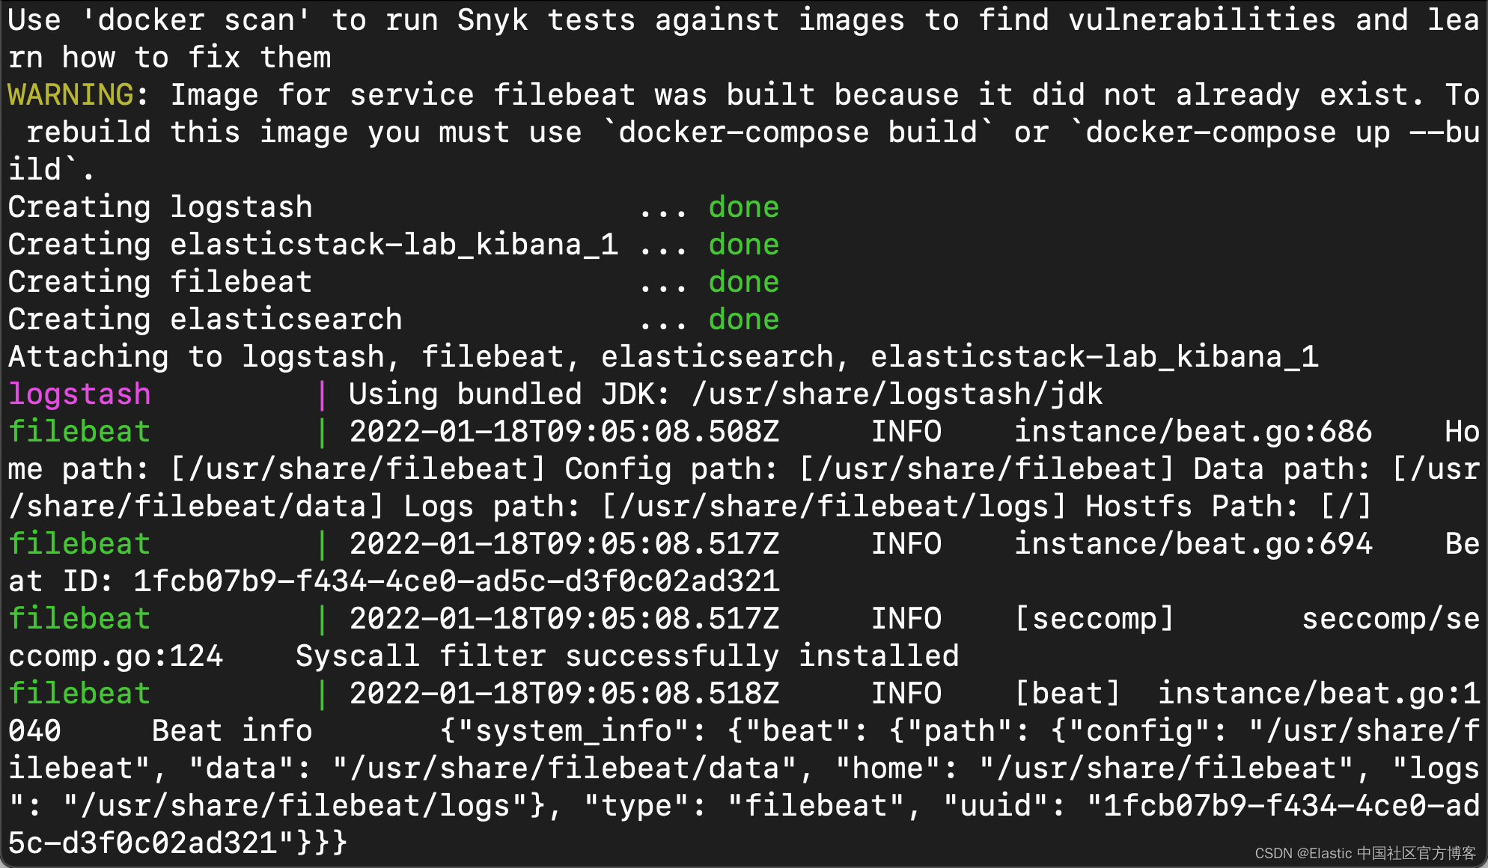This screenshot has width=1488, height=868.
Task: Click the done status for elasticstack-lab_kibana_1
Action: click(x=744, y=245)
